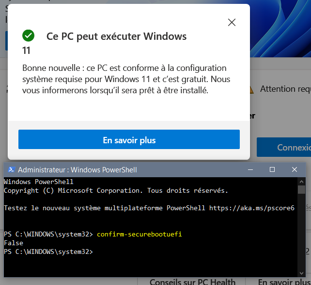Image resolution: width=311 pixels, height=285 pixels.
Task: Click the Ce PC peut exécuter Windows heading
Action: (116, 36)
